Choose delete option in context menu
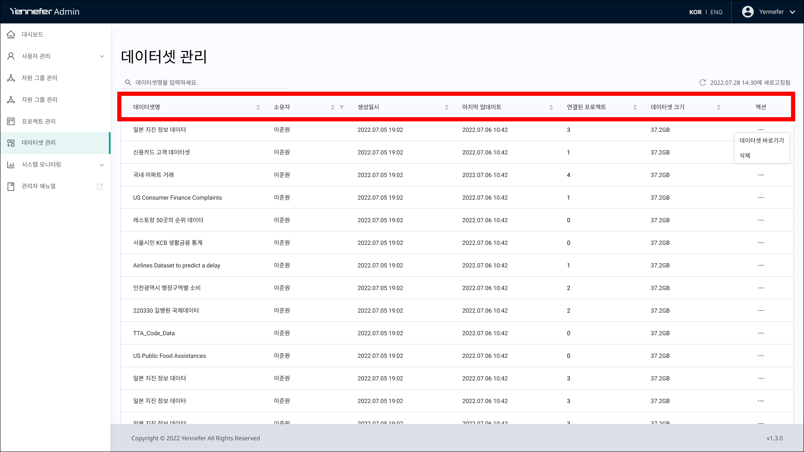The image size is (804, 452). (745, 156)
